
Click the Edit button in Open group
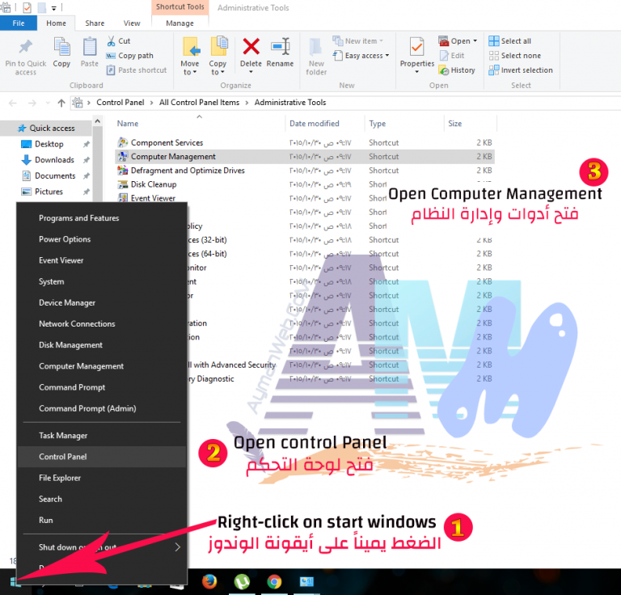[x=452, y=56]
